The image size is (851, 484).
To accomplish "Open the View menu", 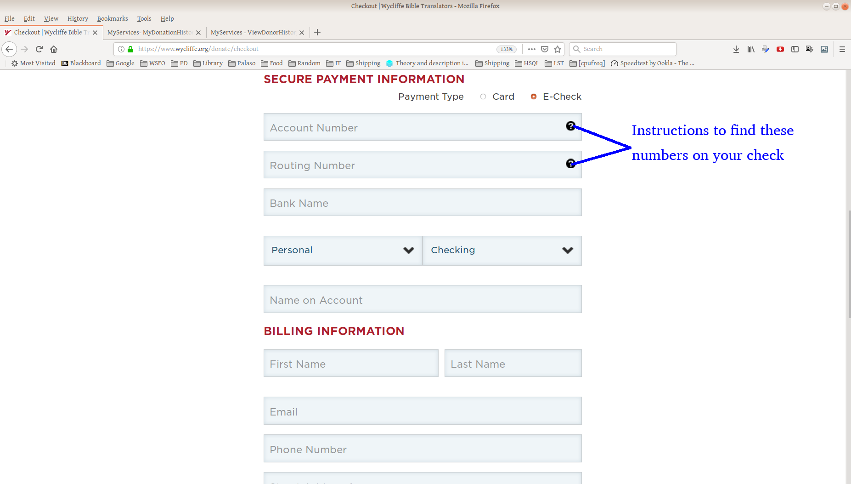I will 51,19.
